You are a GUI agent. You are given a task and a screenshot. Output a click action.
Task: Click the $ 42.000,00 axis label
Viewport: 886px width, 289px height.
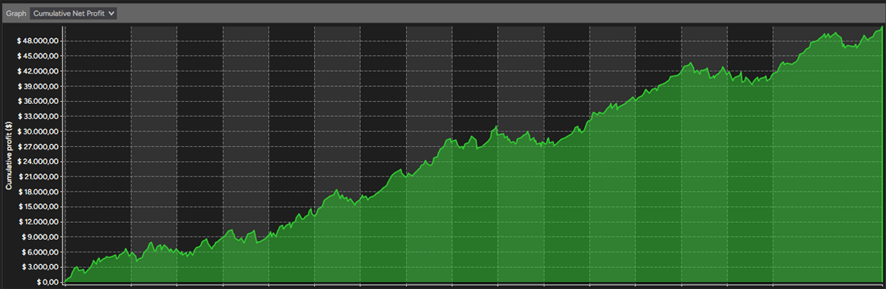pyautogui.click(x=39, y=71)
